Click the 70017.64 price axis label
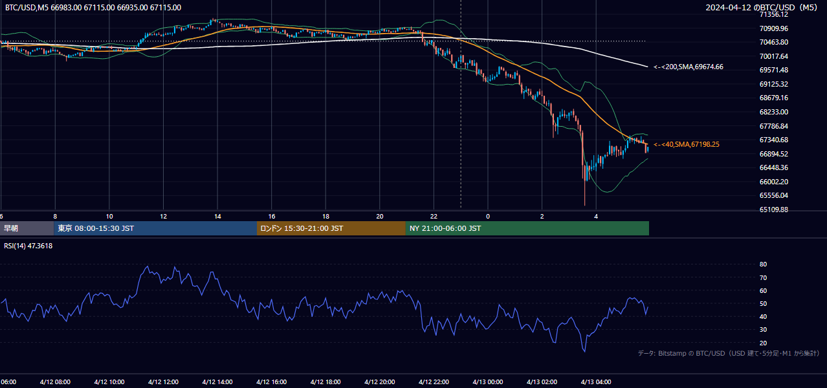Viewport: 827px width, 388px height. [x=774, y=56]
